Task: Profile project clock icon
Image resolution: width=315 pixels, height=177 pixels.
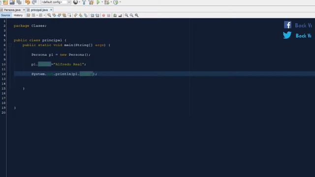Action: tap(116, 2)
